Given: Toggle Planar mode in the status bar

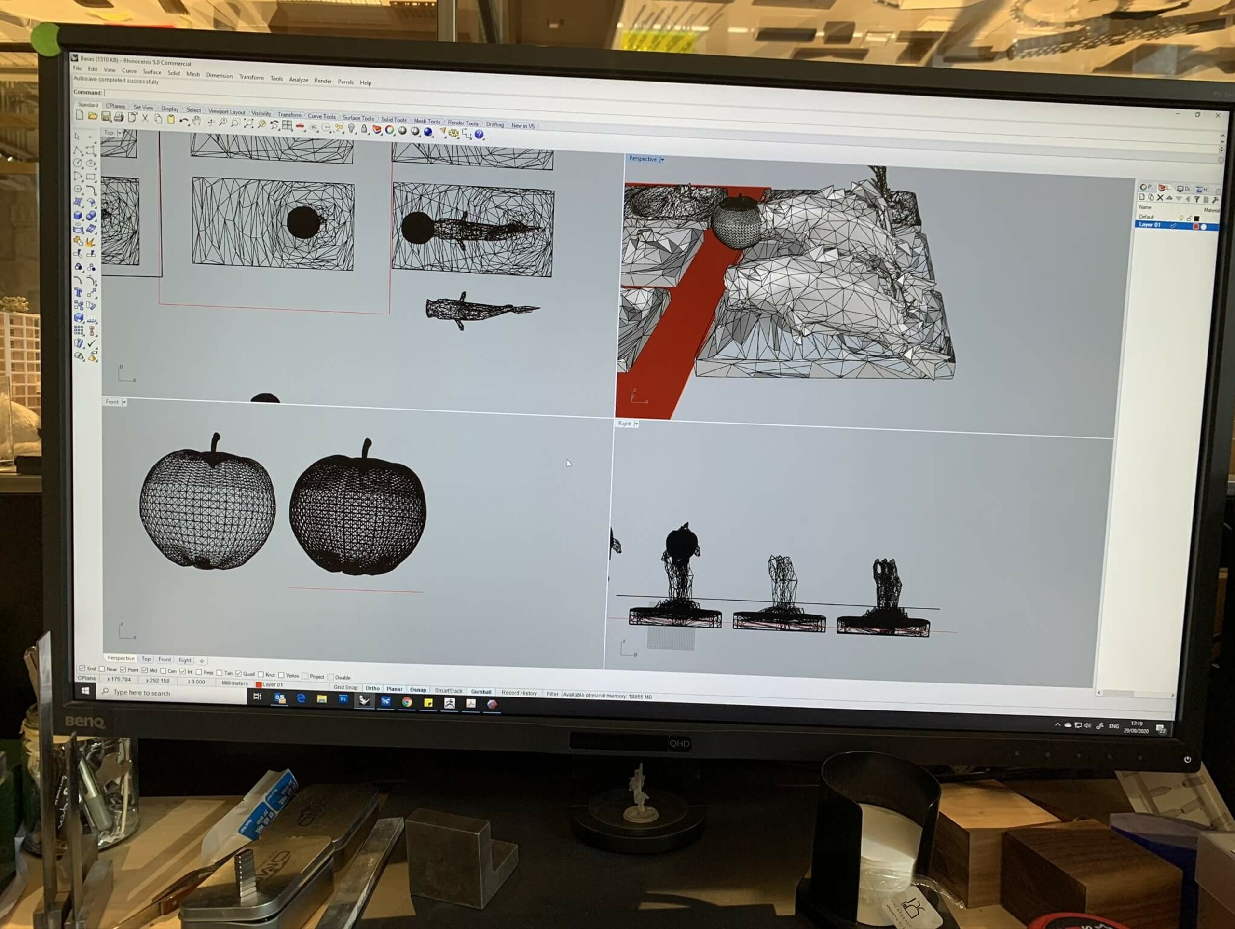Looking at the screenshot, I should (394, 689).
